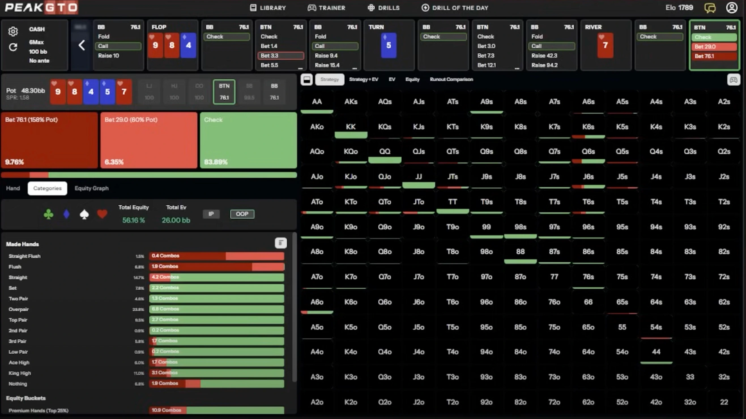
Task: Open the Runout Comparison tab
Action: [x=451, y=79]
